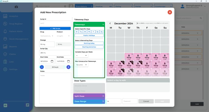The height and width of the screenshot is (112, 209).
Task: Open the Start Date calendar picker icon
Action: (x=52, y=61)
